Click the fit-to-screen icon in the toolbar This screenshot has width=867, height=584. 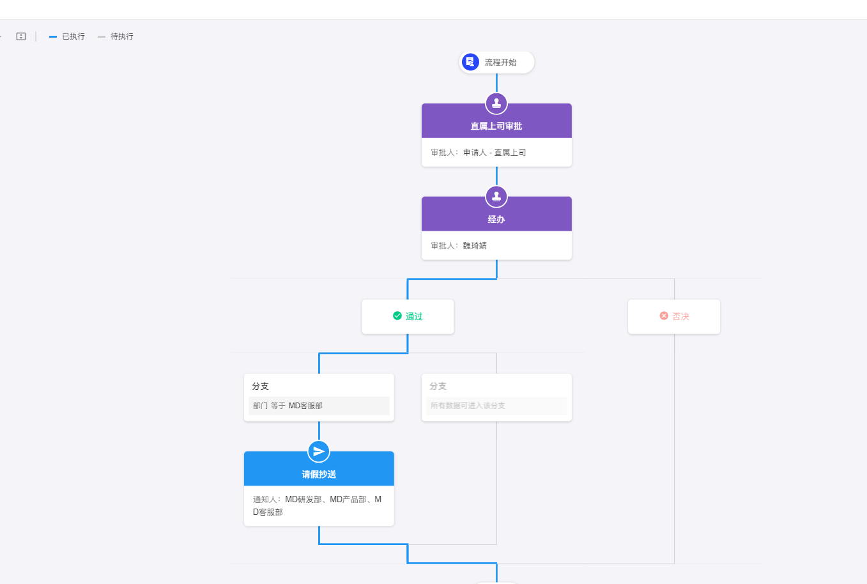pos(21,36)
